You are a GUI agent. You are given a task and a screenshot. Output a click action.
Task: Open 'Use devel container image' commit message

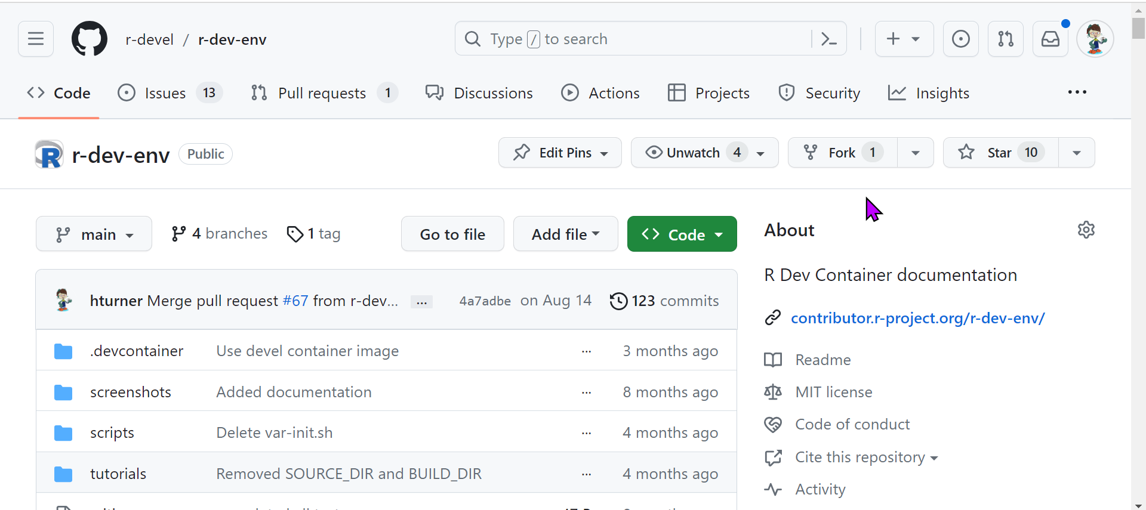click(307, 351)
